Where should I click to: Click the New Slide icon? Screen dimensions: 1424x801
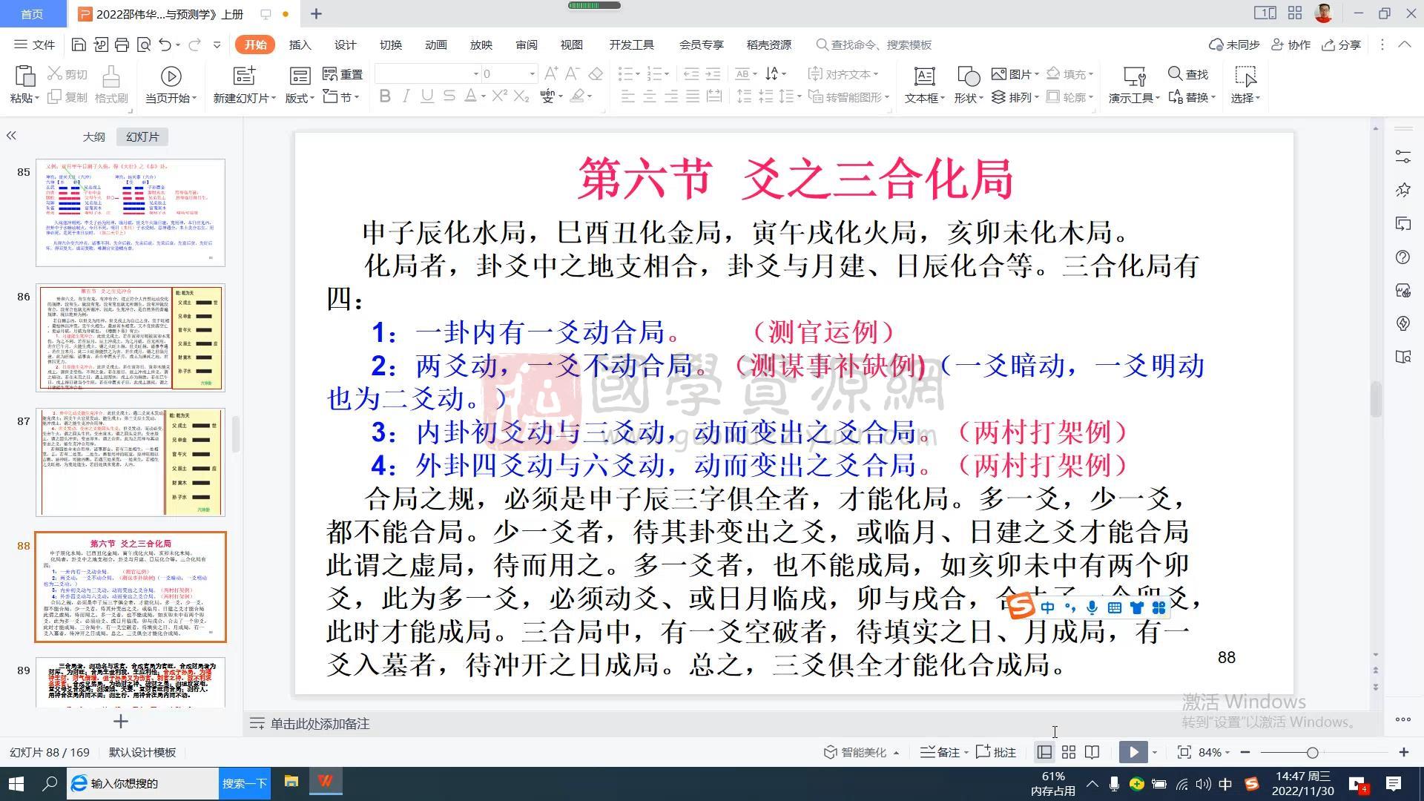tap(244, 76)
